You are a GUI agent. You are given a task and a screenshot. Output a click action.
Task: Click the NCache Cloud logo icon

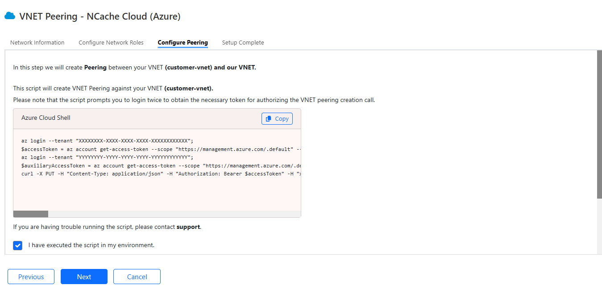click(x=10, y=16)
